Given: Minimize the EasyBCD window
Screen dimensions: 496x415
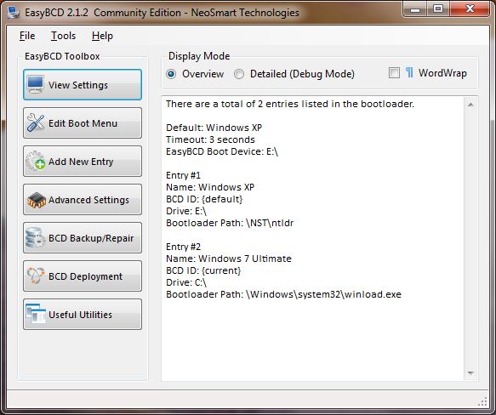Looking at the screenshot, I should (415, 9).
